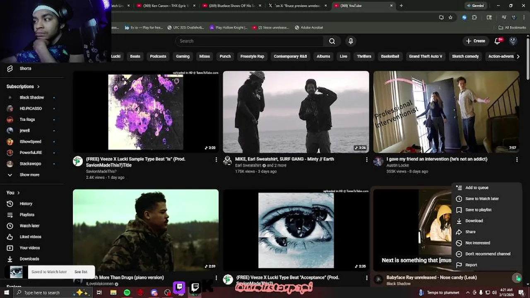Screen dimensions: 530x298
Task: Filter by Podcasts chip
Action: 158,56
